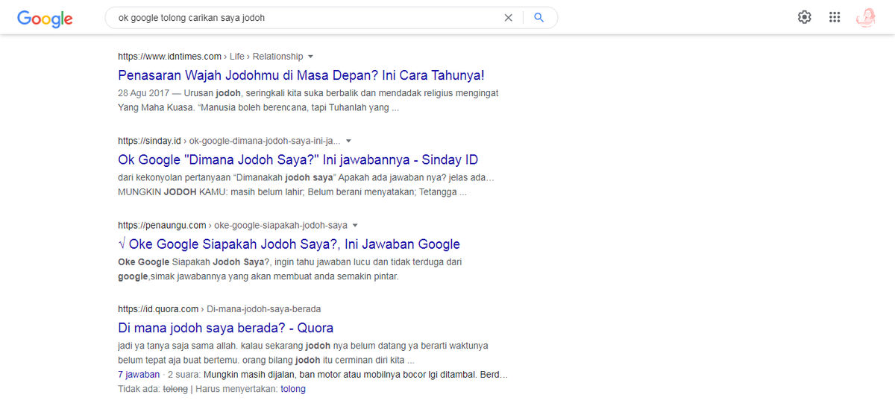Click the https://id.quora.com URL breadcrumb
Screen dimensions: 895x409
(219, 309)
